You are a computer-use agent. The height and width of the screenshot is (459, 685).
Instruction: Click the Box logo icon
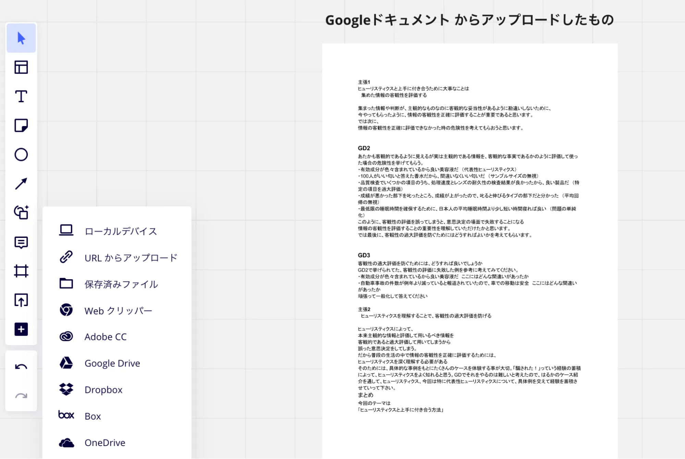tap(66, 415)
